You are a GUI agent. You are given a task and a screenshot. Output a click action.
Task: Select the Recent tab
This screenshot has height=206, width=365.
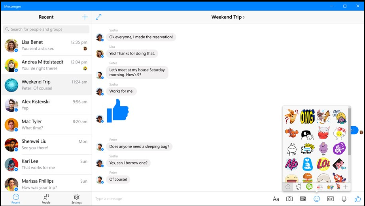click(16, 199)
